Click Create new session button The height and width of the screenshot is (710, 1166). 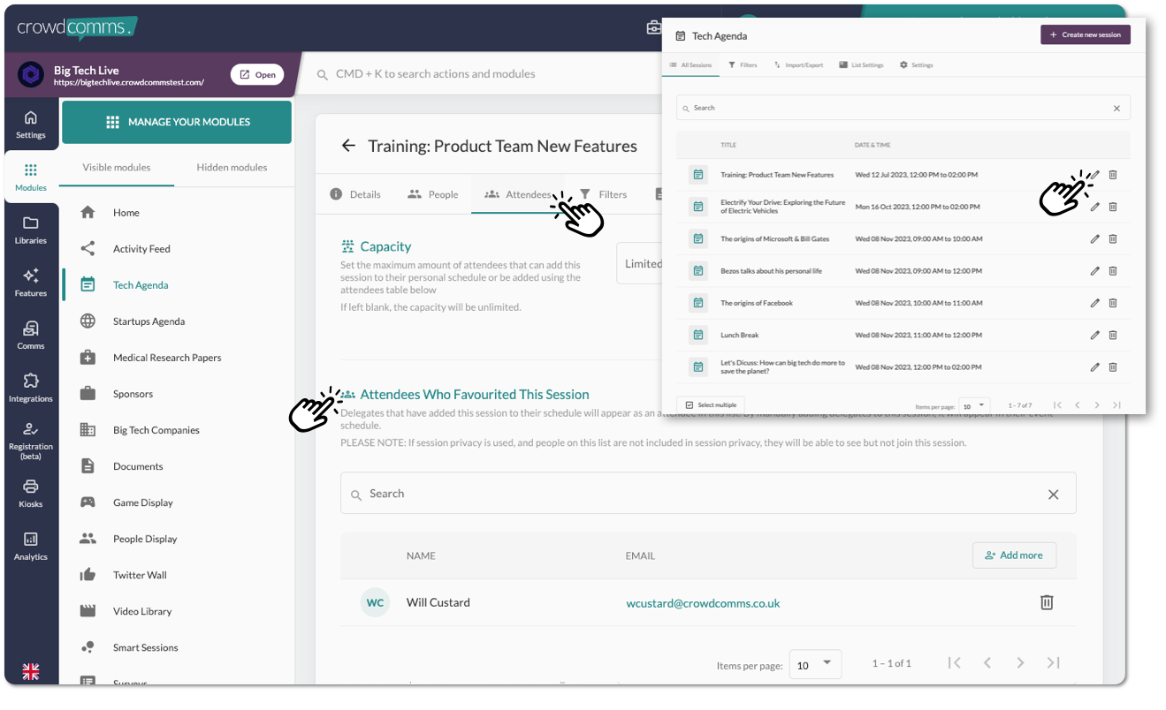tap(1085, 35)
